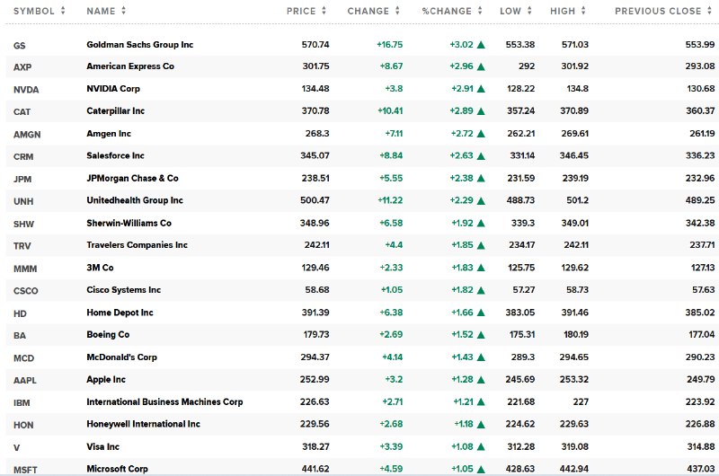Select Boeing high value 180.19

pos(576,334)
